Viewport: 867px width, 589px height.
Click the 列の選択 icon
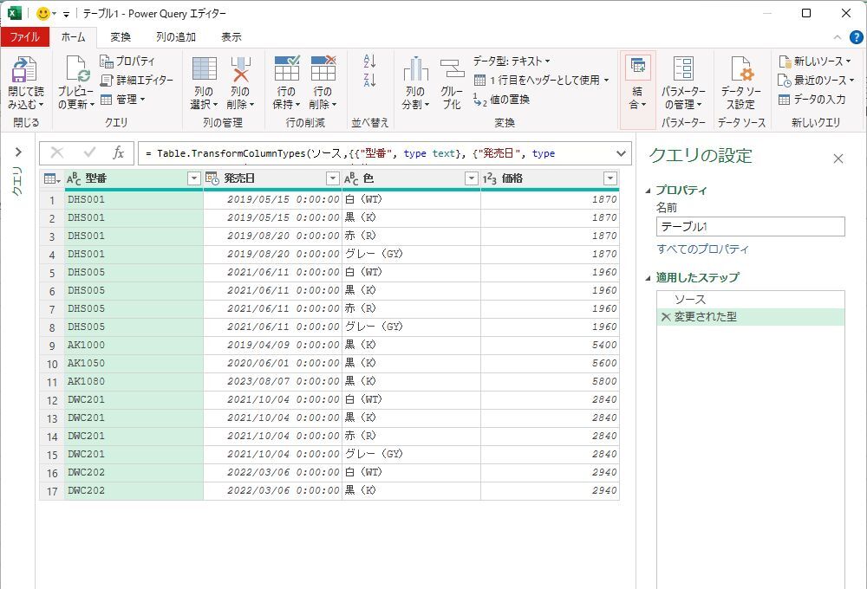click(204, 71)
